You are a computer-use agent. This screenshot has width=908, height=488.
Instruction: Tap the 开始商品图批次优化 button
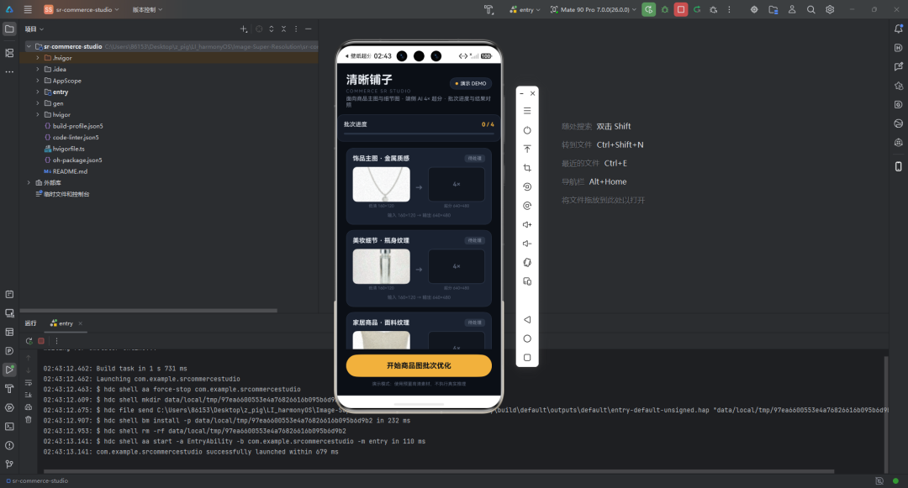click(x=419, y=365)
